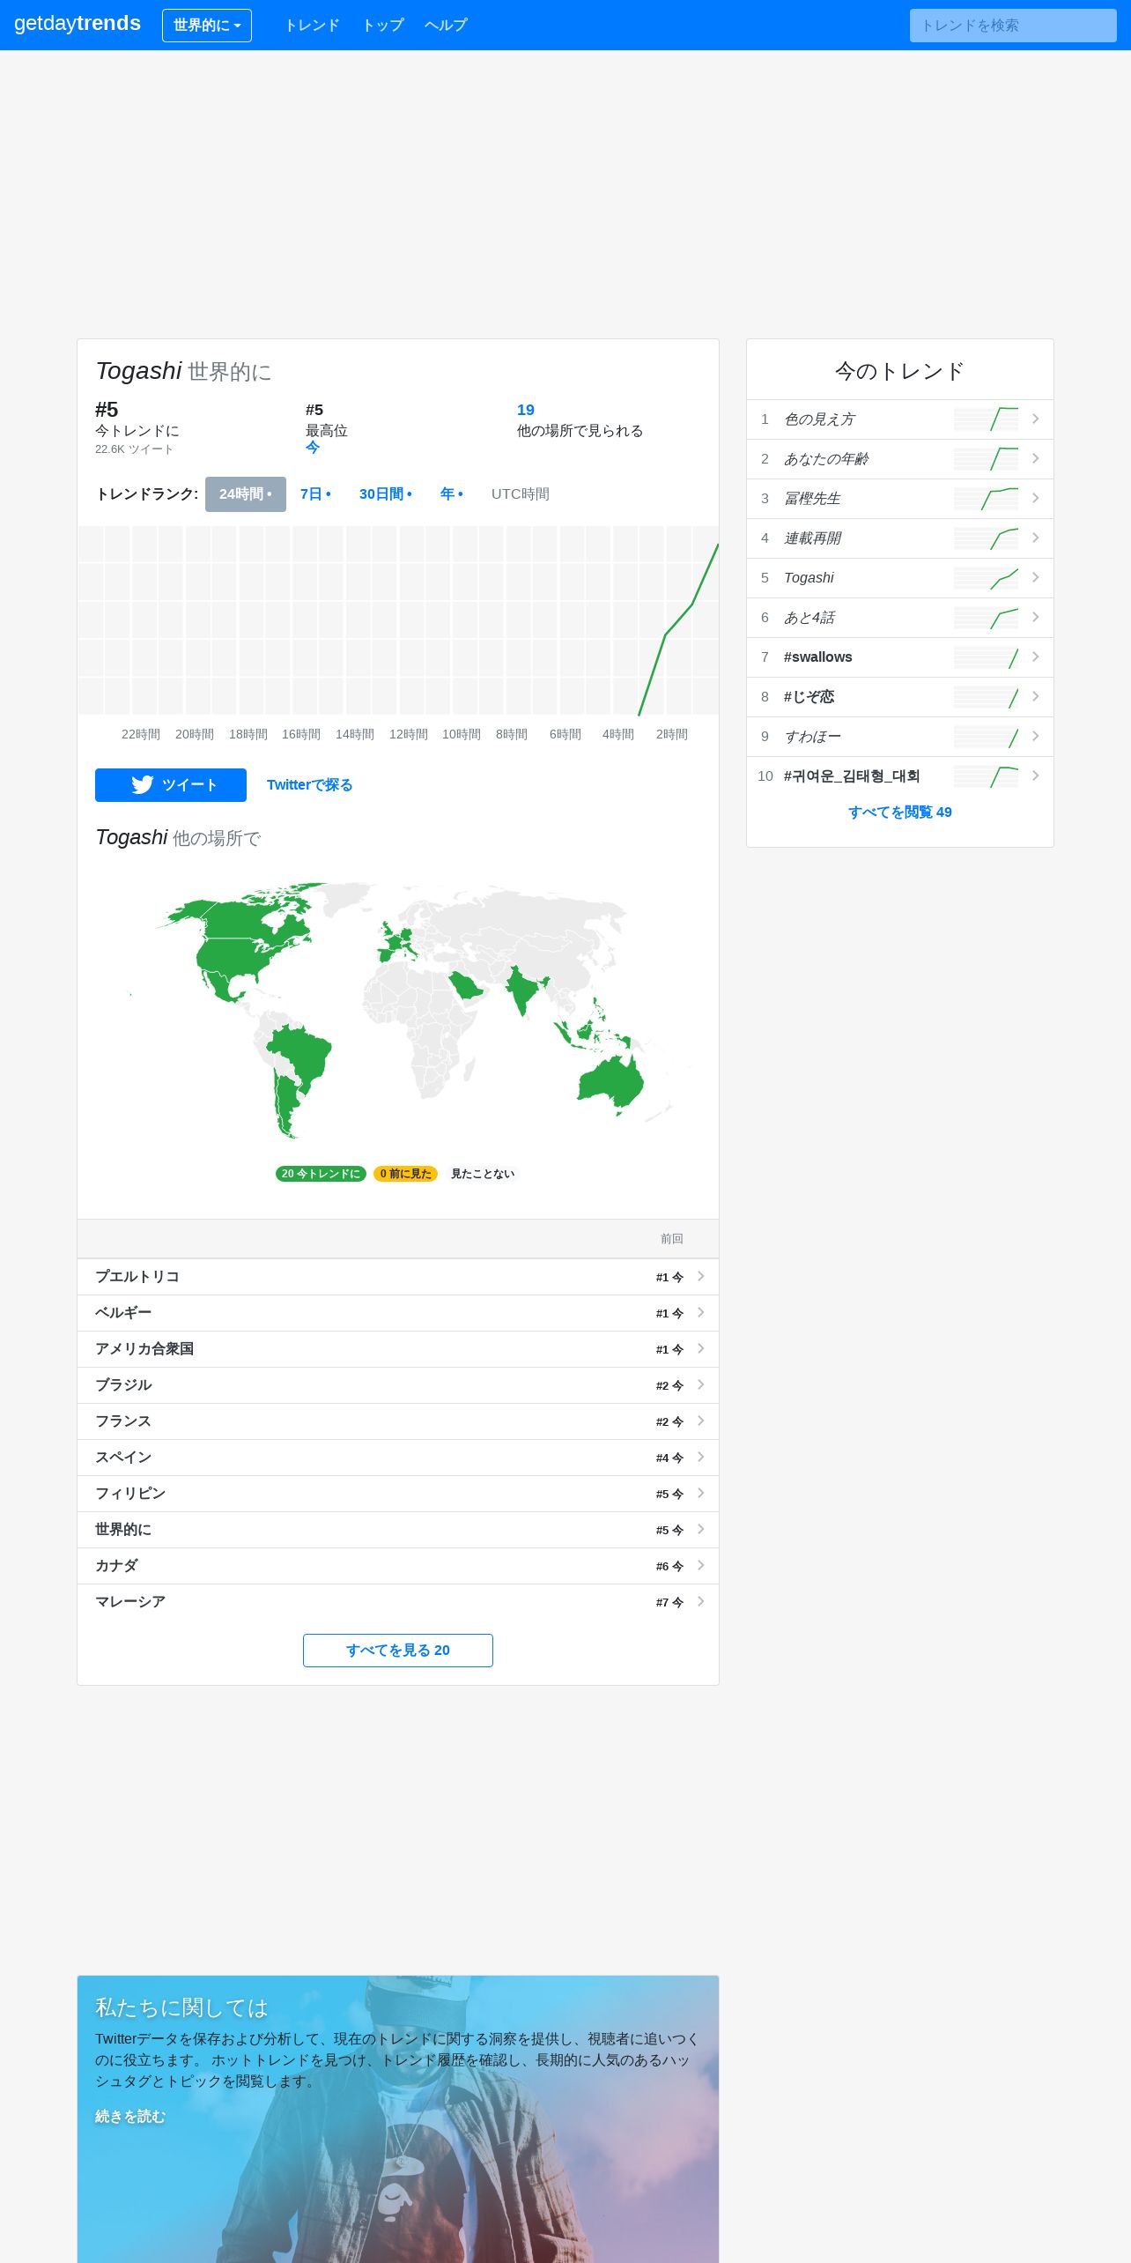Open trend あと4話
Image resolution: width=1131 pixels, height=2263 pixels.
(x=809, y=618)
